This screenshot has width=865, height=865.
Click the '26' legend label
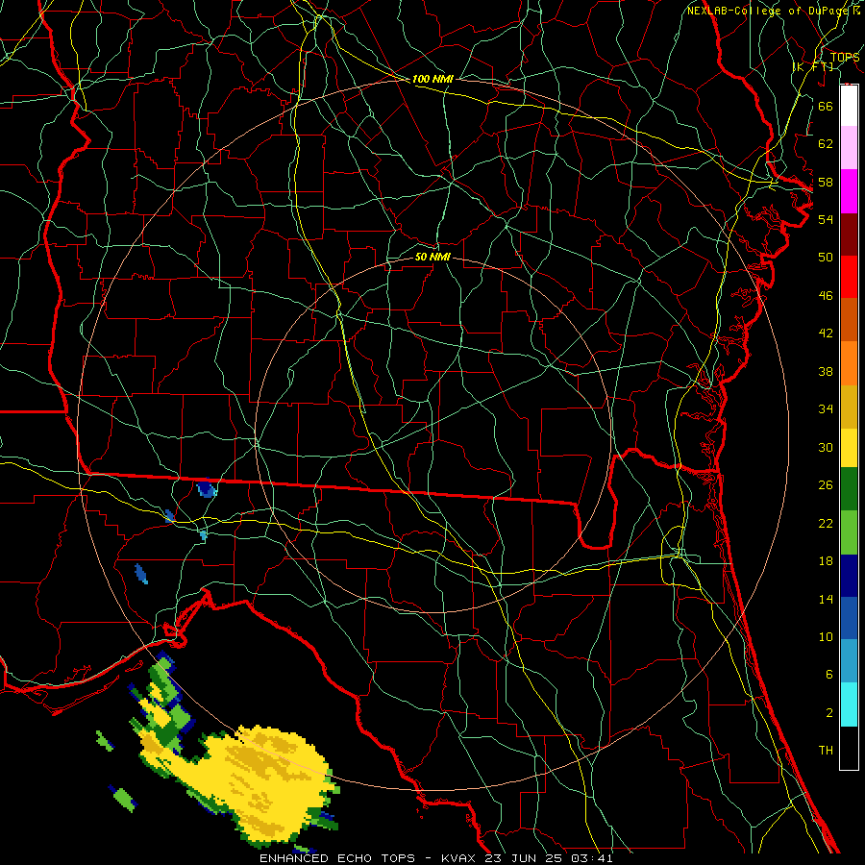click(826, 485)
